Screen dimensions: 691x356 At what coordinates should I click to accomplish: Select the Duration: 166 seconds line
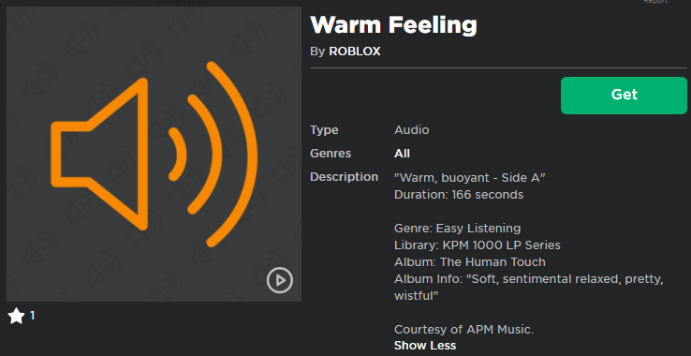pyautogui.click(x=458, y=195)
